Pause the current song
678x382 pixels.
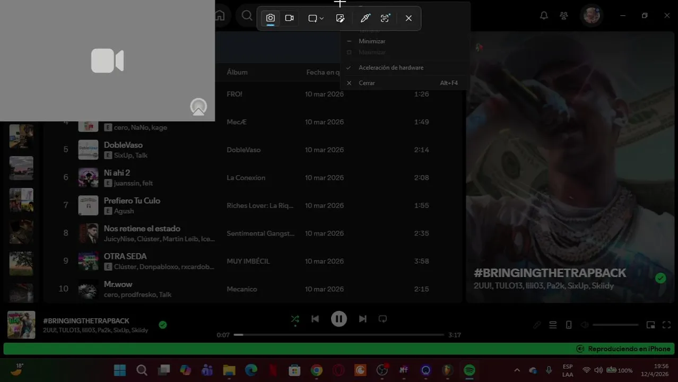coord(339,319)
